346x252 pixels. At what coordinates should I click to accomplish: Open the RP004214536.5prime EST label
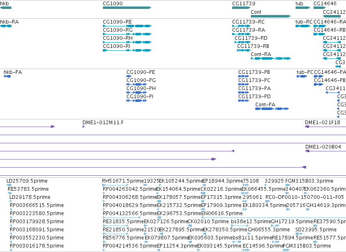click(x=130, y=246)
